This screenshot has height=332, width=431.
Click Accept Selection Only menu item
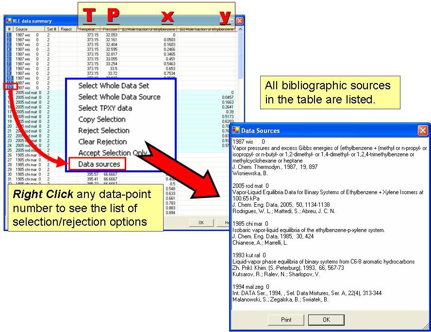point(113,153)
